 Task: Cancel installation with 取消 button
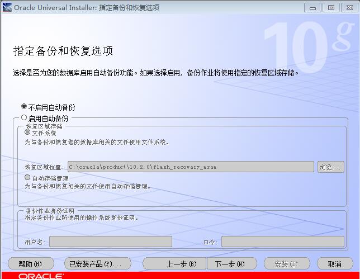tap(335, 263)
